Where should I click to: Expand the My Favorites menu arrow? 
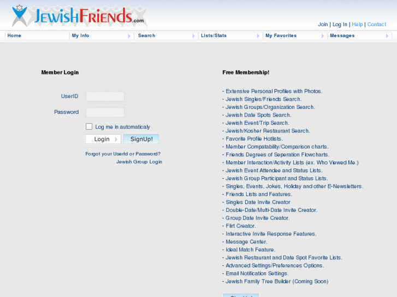click(323, 36)
